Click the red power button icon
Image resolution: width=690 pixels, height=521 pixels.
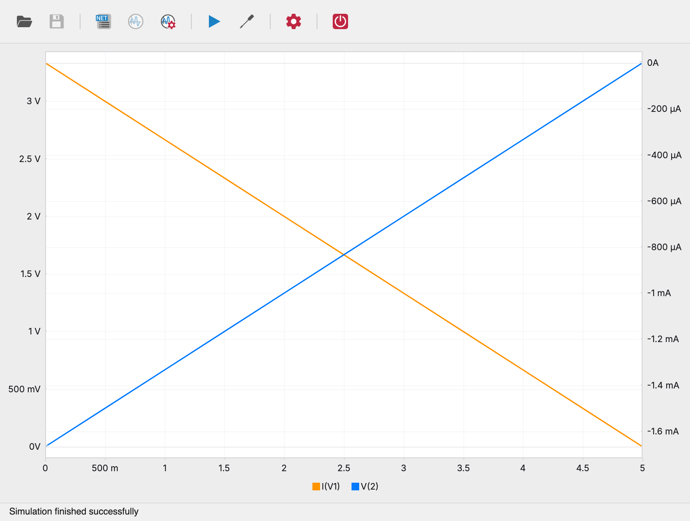click(x=340, y=21)
